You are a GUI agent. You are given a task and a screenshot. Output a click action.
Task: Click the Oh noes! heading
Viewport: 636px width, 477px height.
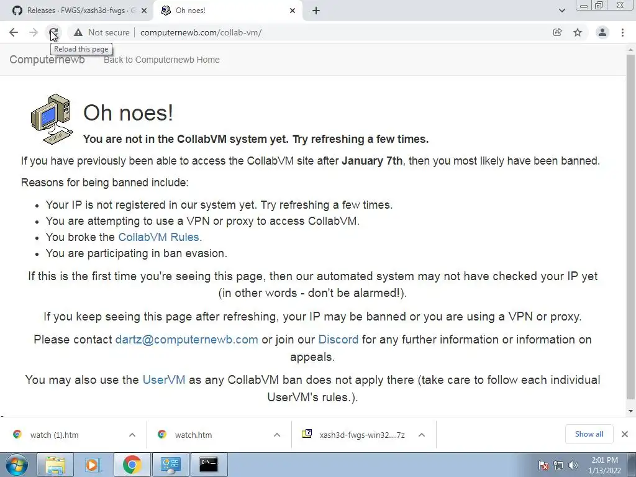tap(128, 112)
